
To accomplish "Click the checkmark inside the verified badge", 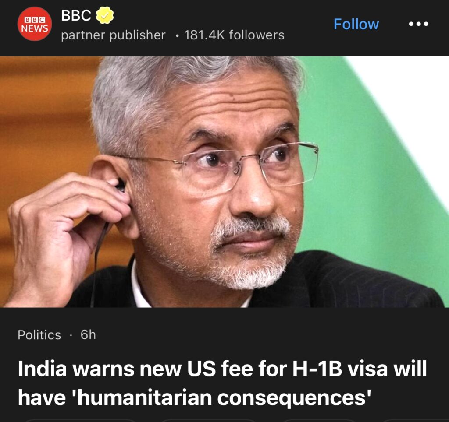I will coord(105,16).
